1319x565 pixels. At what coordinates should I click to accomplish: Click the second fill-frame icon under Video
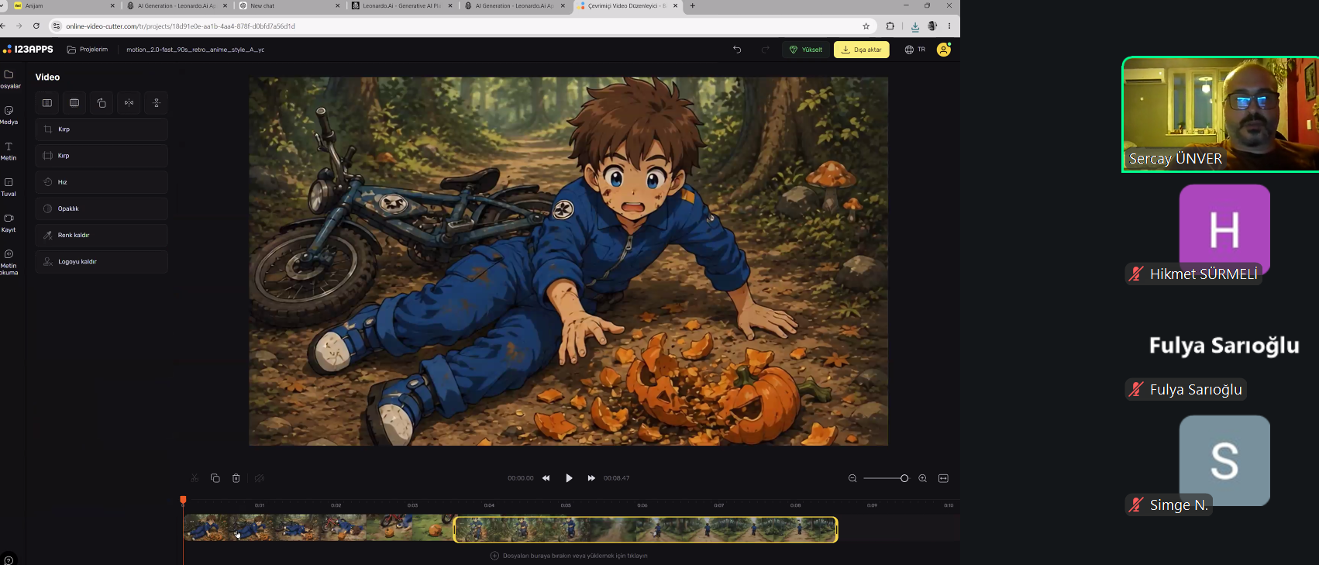pos(74,103)
